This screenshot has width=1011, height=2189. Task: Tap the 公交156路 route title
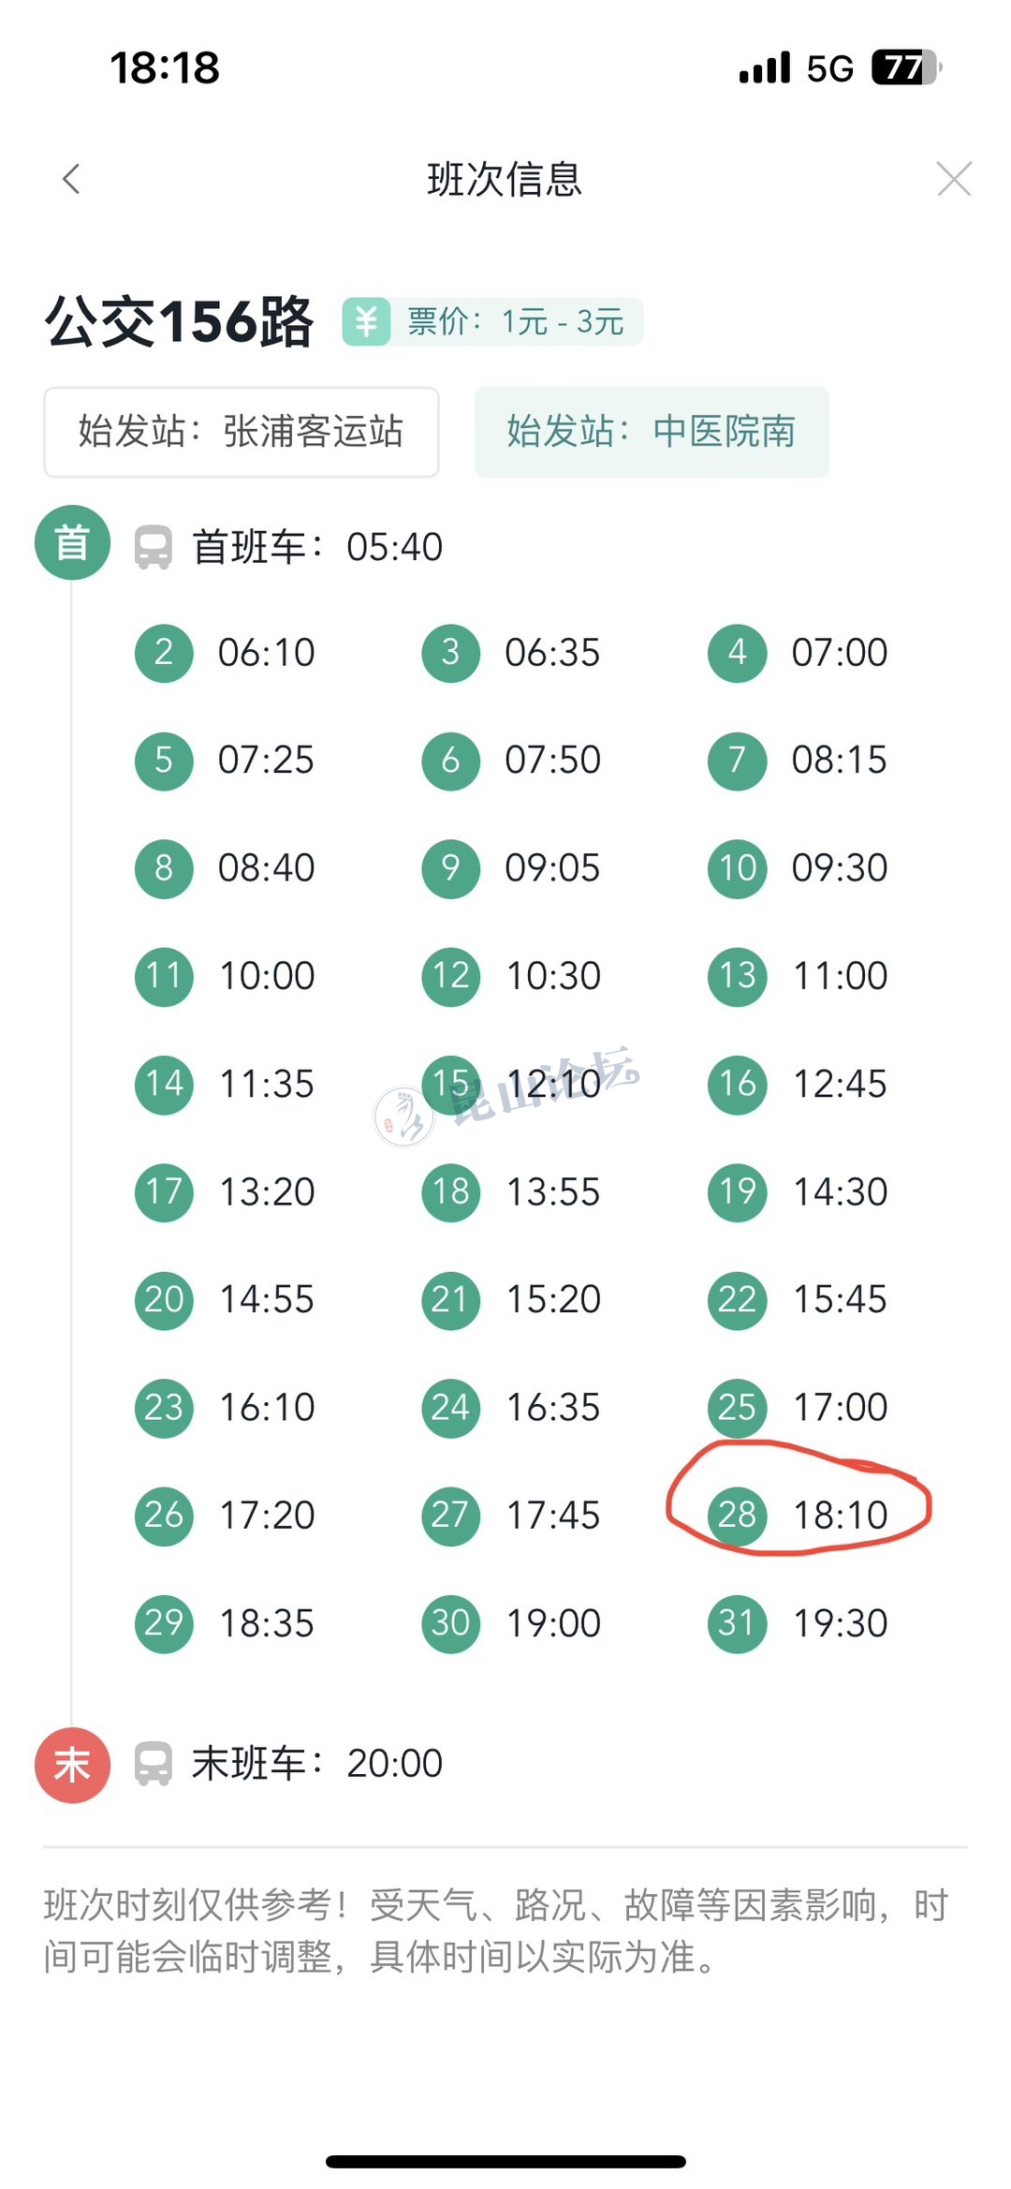(x=179, y=322)
